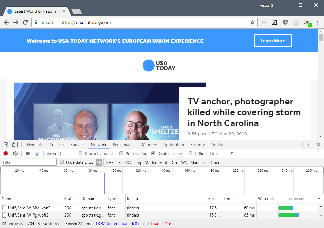
Task: Filter requests by Img type
Action: click(x=138, y=162)
